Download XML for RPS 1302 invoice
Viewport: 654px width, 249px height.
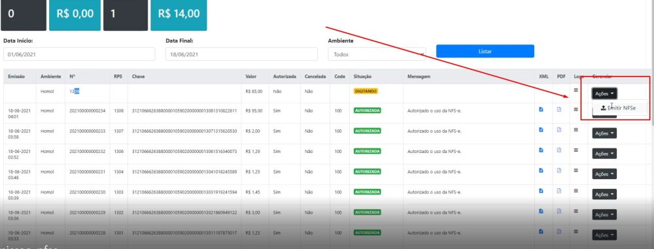click(541, 211)
